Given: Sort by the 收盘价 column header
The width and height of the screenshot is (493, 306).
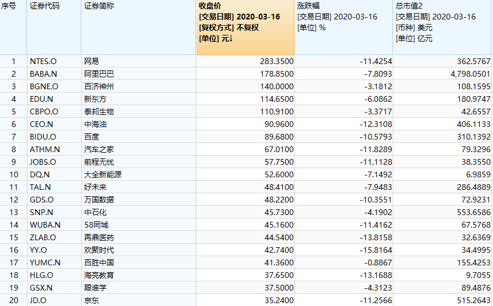Looking at the screenshot, I should (245, 27).
